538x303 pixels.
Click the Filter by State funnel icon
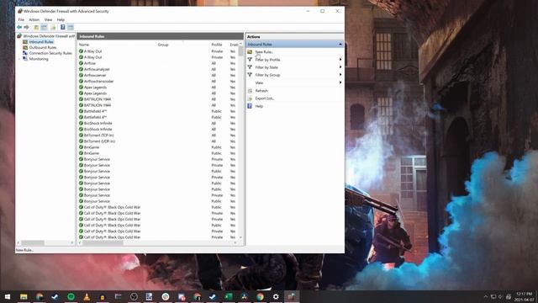pyautogui.click(x=250, y=67)
